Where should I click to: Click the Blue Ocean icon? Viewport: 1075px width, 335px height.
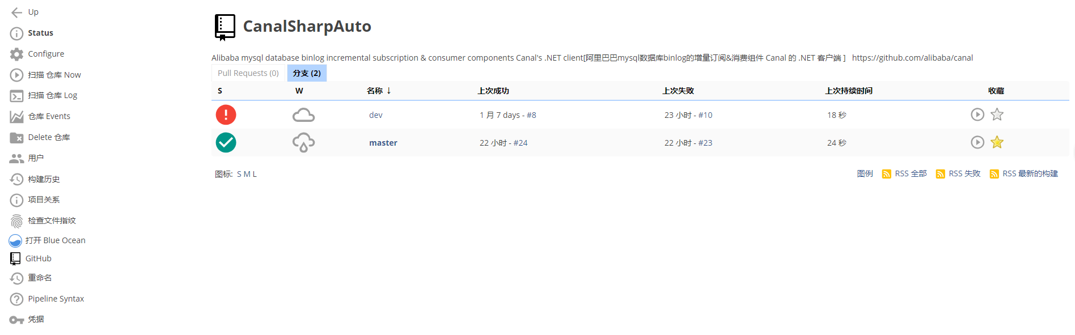pos(15,241)
